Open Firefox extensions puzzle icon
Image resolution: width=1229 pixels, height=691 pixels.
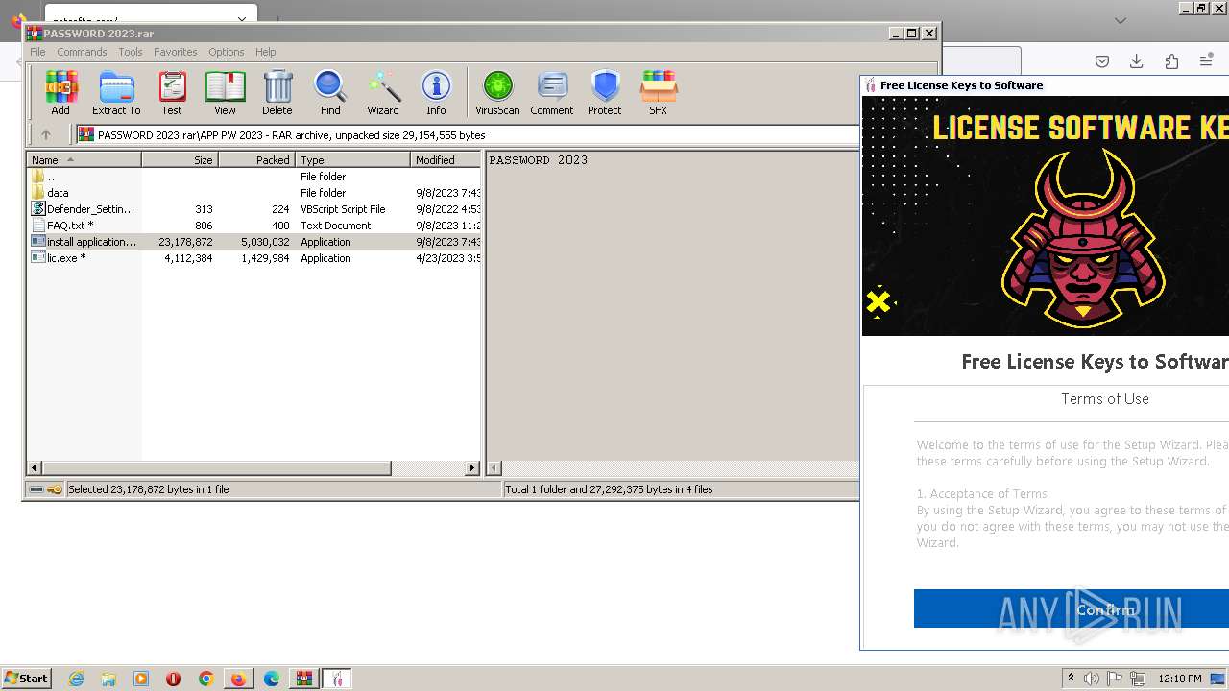[1171, 61]
